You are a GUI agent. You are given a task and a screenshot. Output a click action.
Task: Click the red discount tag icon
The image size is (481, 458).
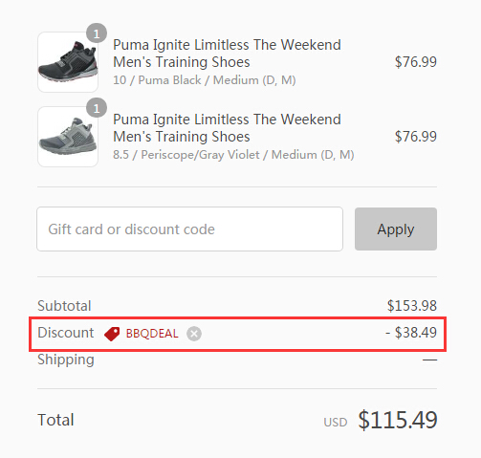coord(112,334)
